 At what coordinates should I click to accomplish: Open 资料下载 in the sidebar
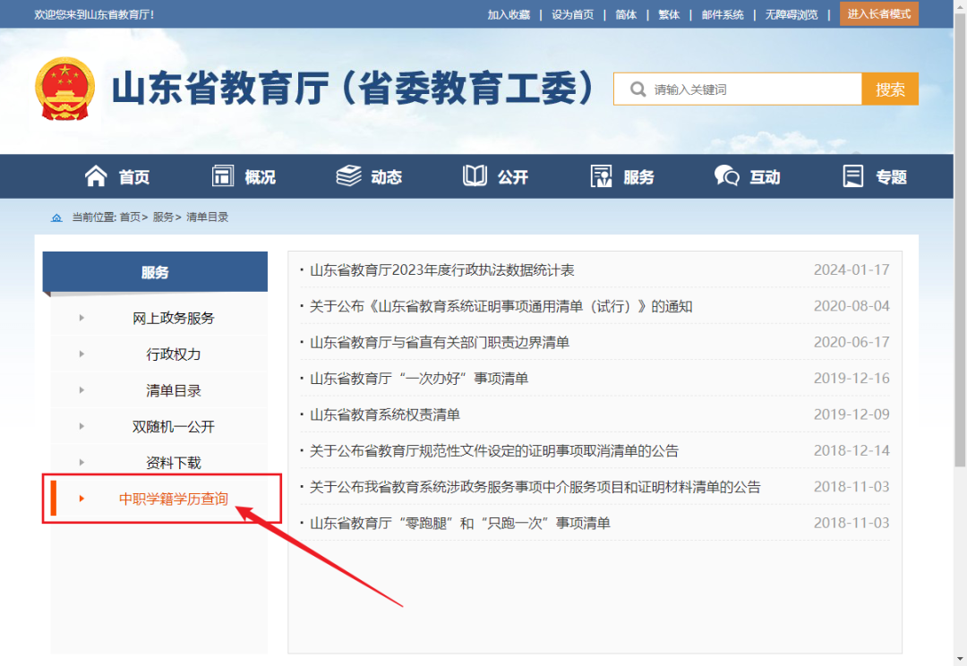(174, 463)
